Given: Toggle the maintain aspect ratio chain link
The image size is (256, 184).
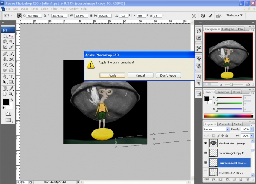Looking at the screenshot, I should [91, 16].
